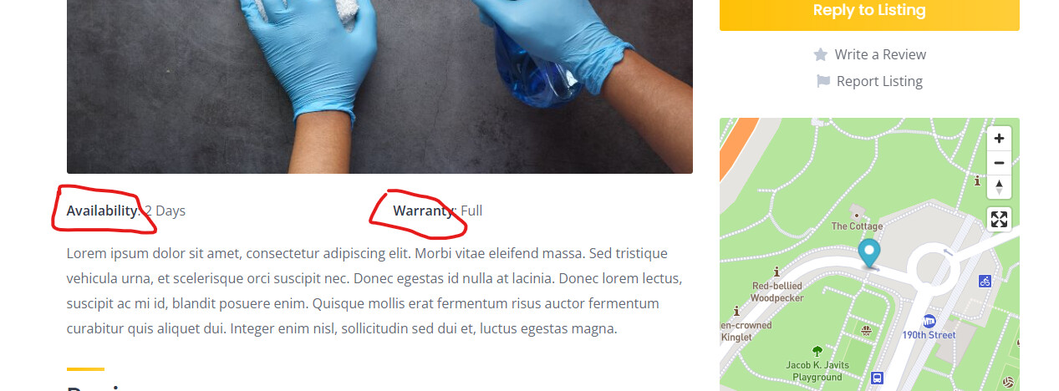Reset map bearing with compass button
Screen dimensions: 1059x391
999,187
